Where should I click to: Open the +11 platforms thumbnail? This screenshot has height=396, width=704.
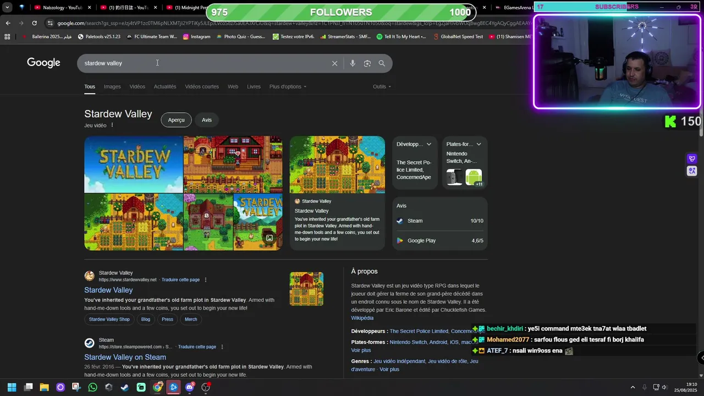click(474, 178)
